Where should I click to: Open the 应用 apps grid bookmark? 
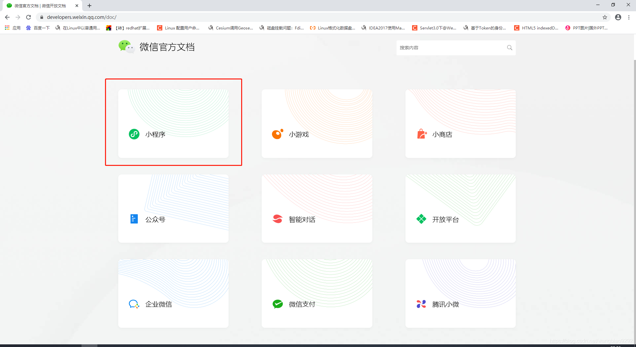pos(13,28)
